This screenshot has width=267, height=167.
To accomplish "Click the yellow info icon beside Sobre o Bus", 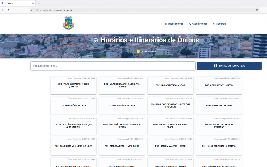I will (x=138, y=51).
